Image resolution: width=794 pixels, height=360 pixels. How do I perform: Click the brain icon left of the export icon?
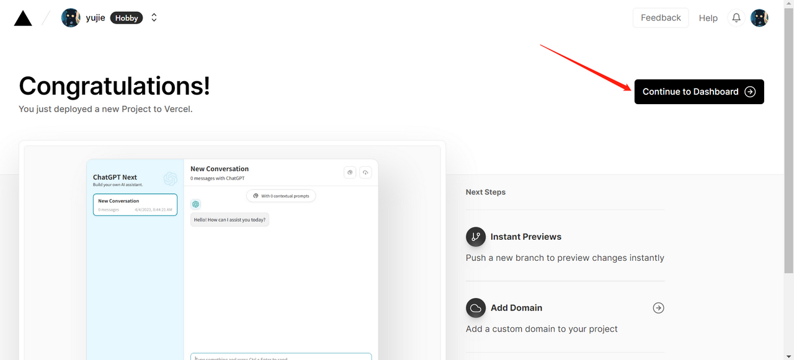[350, 172]
